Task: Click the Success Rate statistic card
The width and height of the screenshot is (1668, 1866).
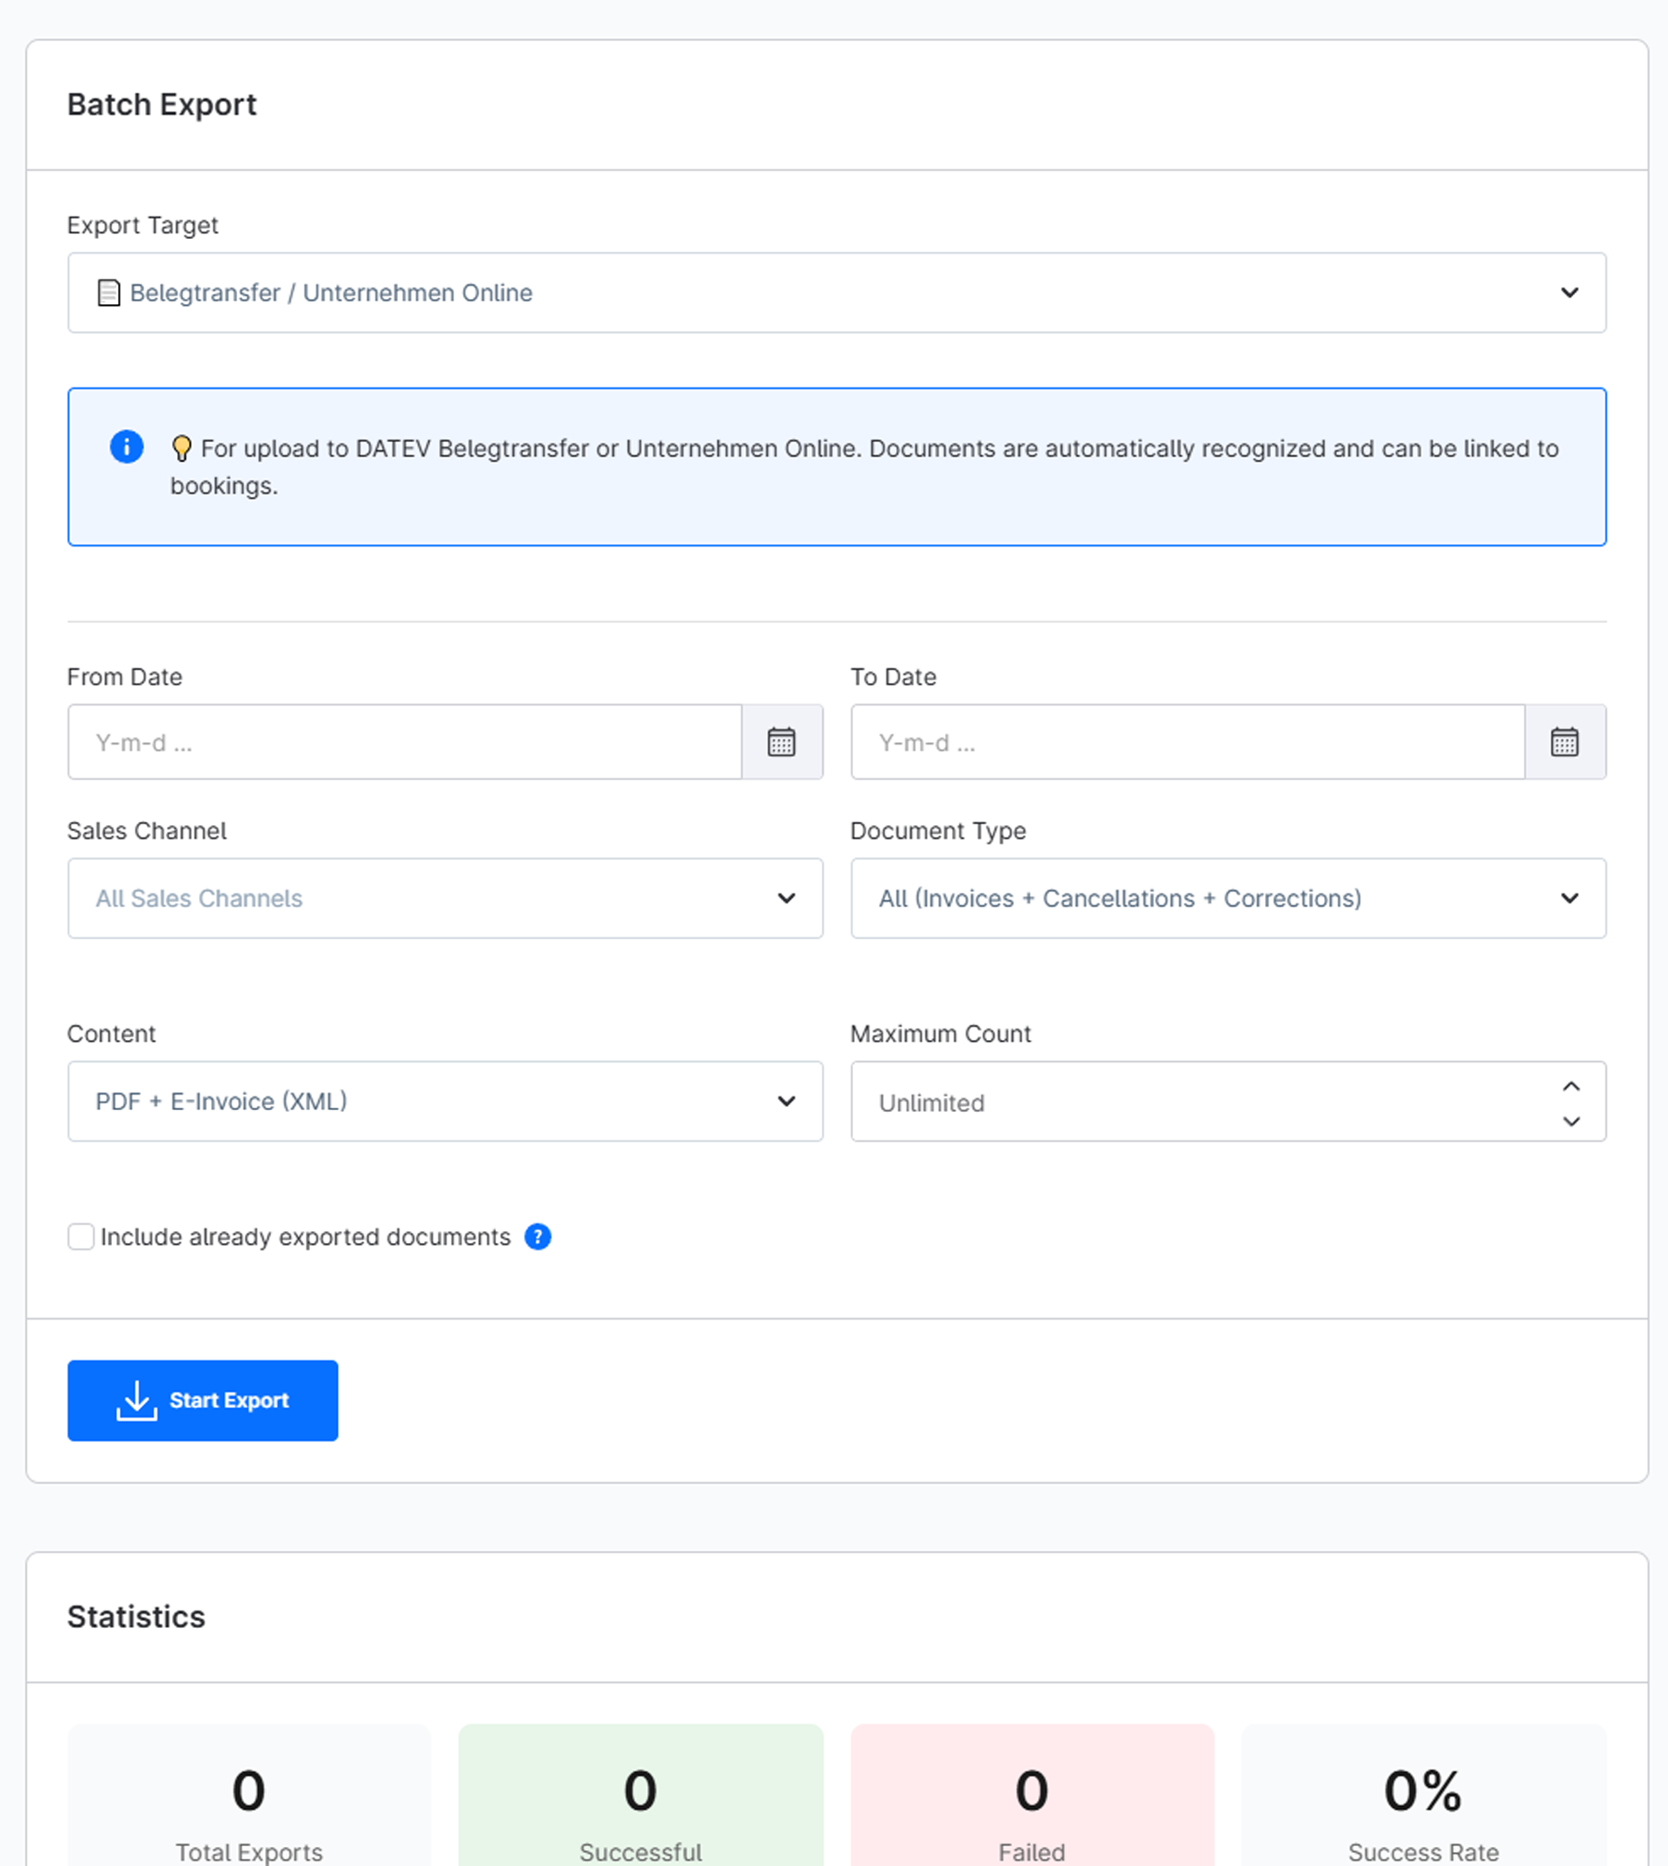Action: click(x=1423, y=1795)
